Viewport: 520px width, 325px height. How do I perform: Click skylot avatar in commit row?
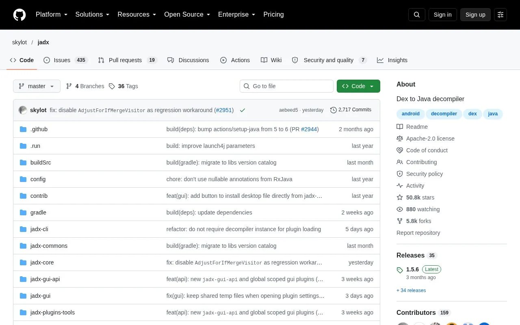point(23,110)
